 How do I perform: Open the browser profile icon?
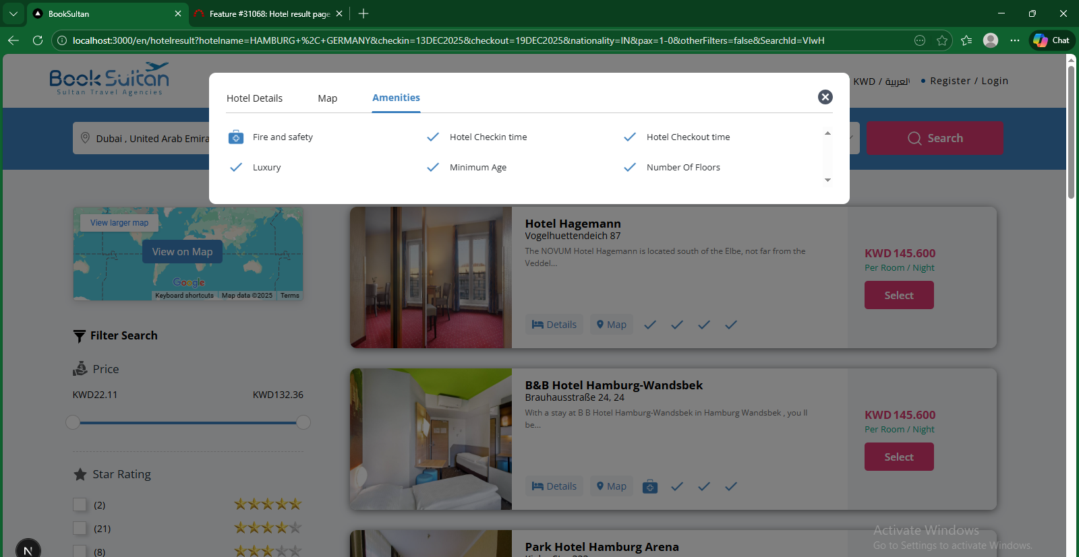(990, 40)
